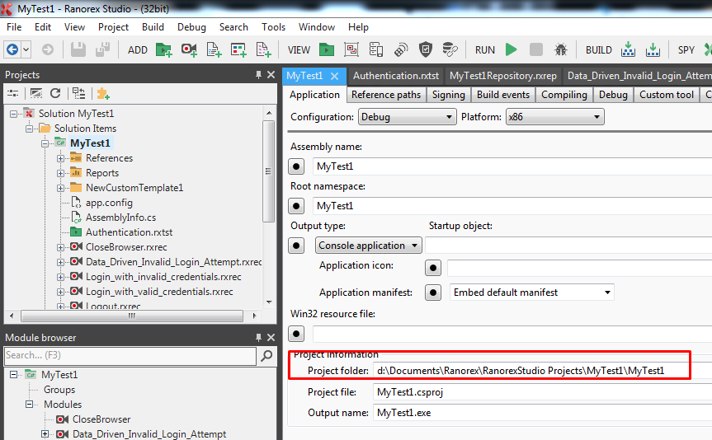Collapse the Solution MyTest1 node
The height and width of the screenshot is (440, 712).
pyautogui.click(x=14, y=114)
